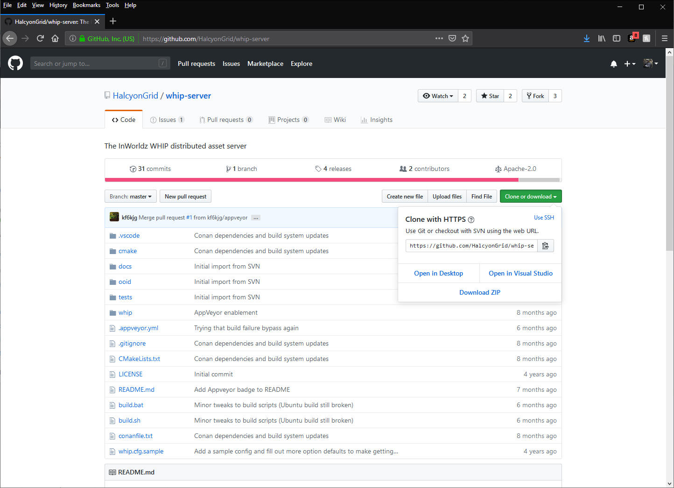Close the HalcyonGrid/whip-server tab
The width and height of the screenshot is (674, 488).
point(97,21)
